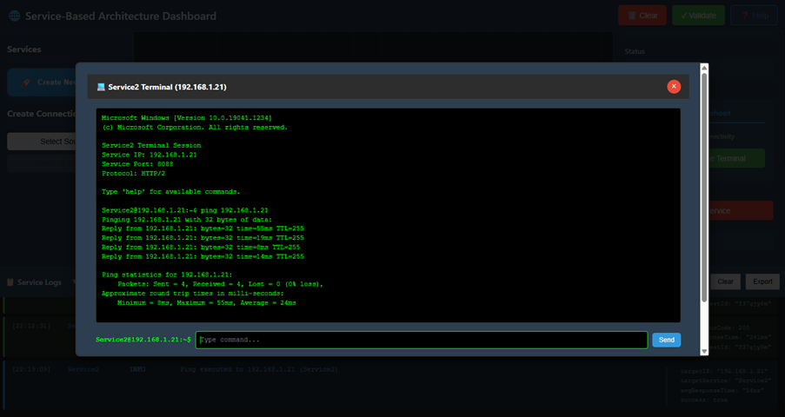Click the 'Service2@192.168.1.21:~$' prompt label
Viewport: 785px width, 417px height.
[143, 340]
